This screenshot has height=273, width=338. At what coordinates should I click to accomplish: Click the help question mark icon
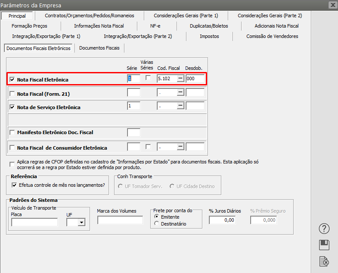pos(324,229)
